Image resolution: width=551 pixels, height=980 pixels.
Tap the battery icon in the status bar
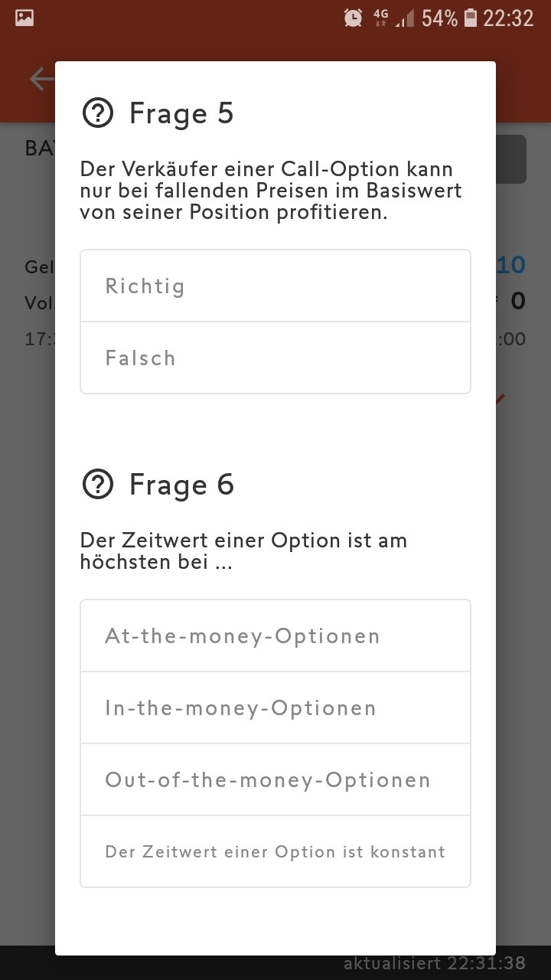click(x=471, y=18)
